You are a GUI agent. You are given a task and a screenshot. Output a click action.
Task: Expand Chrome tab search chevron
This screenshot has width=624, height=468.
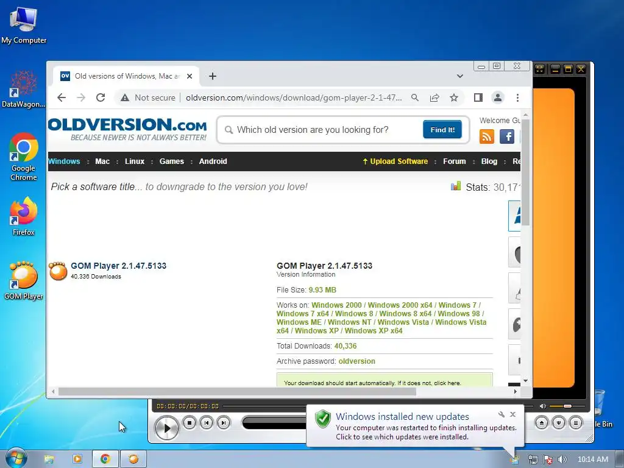459,76
